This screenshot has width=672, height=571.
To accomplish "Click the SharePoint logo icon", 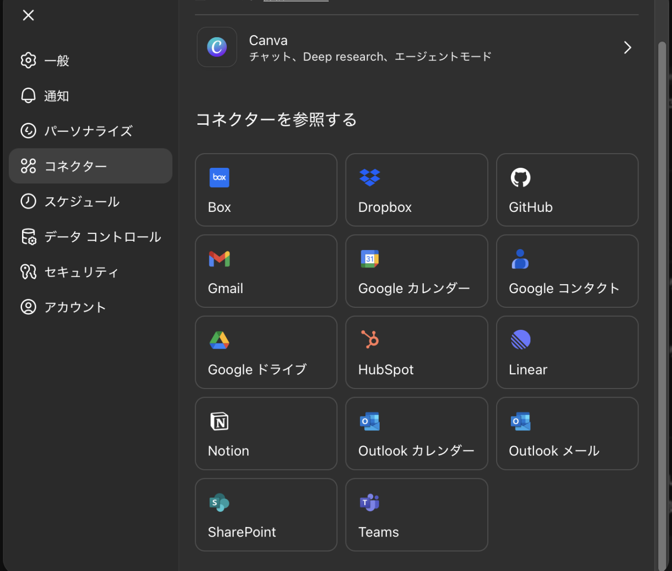I will pos(219,503).
